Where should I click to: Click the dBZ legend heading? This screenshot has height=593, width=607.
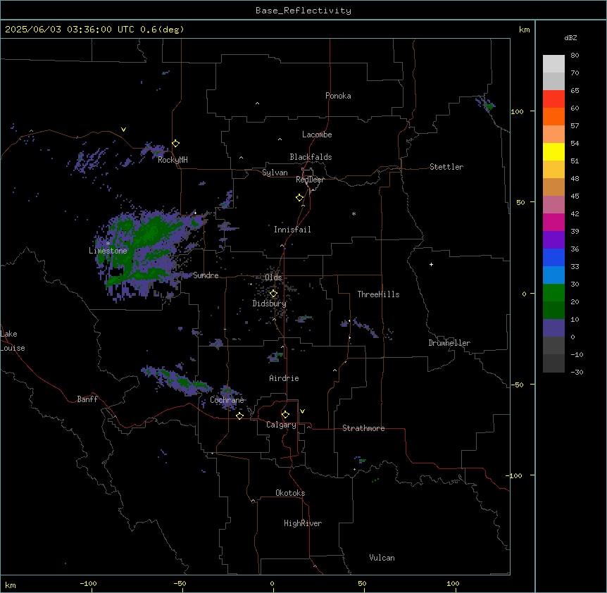click(x=570, y=37)
